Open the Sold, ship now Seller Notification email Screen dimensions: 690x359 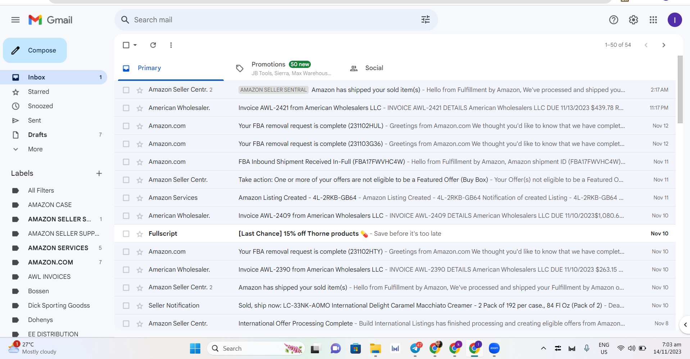pyautogui.click(x=395, y=305)
